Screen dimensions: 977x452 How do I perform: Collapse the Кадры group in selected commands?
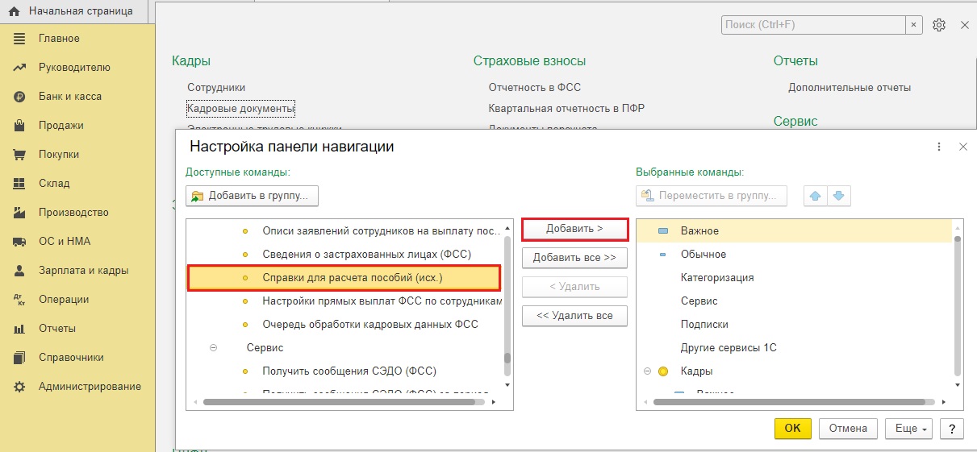[647, 371]
